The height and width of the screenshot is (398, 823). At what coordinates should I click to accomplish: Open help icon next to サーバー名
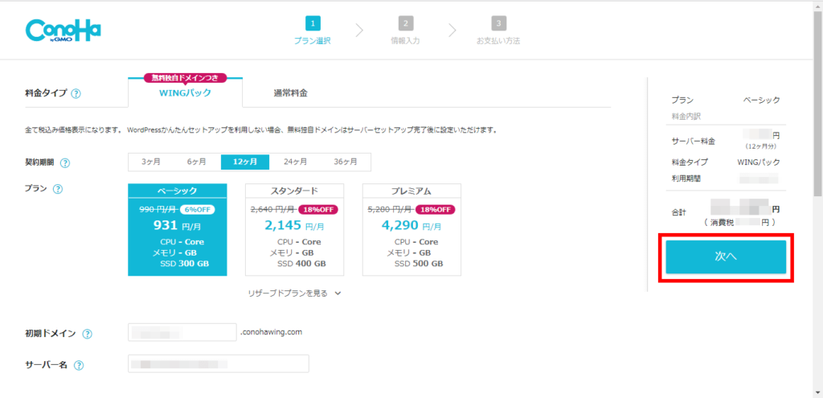pos(79,365)
